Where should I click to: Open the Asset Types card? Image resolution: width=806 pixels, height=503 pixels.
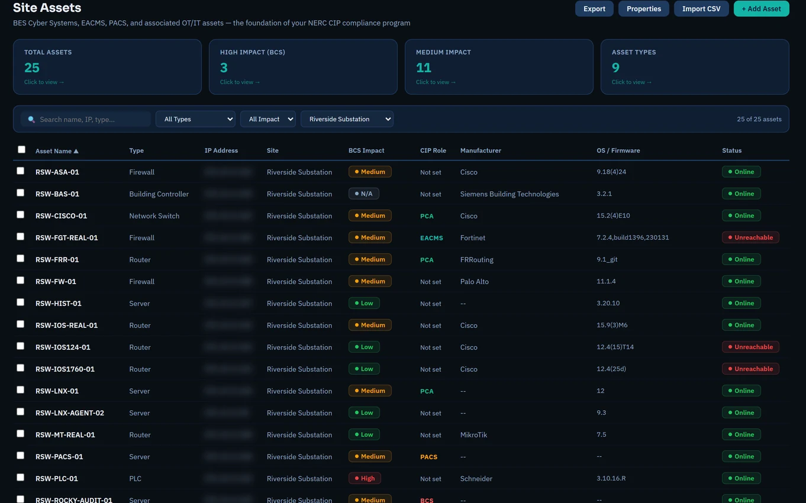coord(695,67)
